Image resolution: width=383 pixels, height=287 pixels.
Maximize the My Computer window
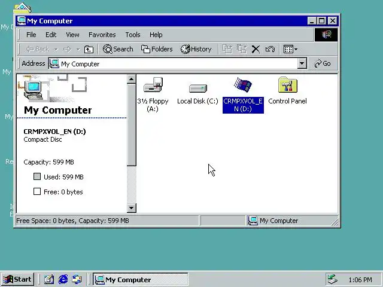click(321, 21)
